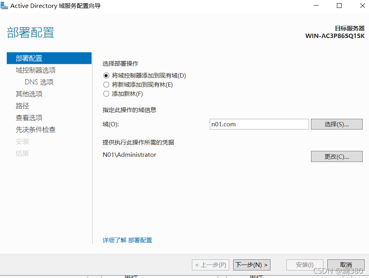Close the configuration wizard window
This screenshot has height=278, width=369.
pos(362,6)
